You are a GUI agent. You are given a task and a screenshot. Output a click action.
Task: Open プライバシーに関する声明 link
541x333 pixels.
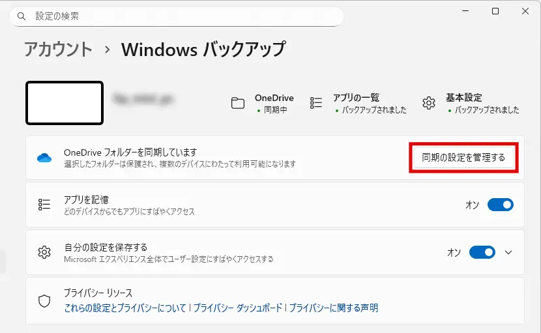[334, 308]
